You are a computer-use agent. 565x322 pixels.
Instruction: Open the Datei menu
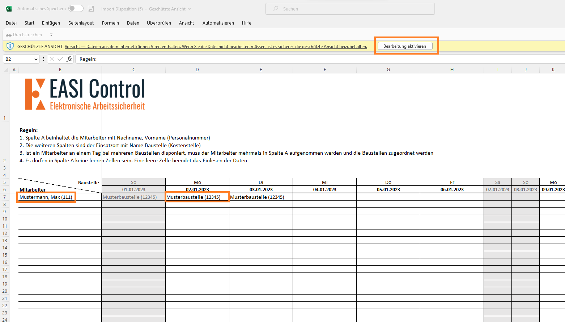tap(11, 23)
